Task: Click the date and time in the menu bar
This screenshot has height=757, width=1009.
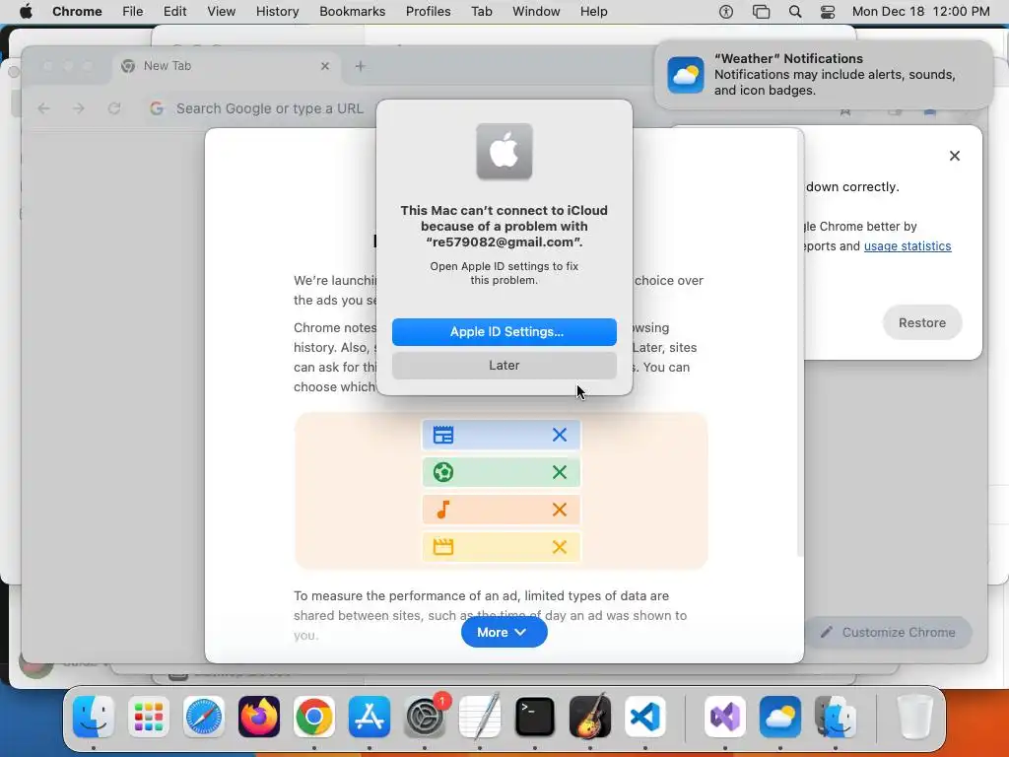Action: (921, 12)
